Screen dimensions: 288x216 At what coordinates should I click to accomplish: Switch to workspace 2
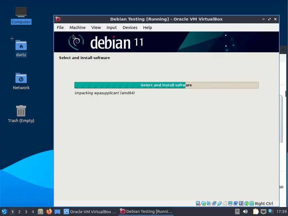pyautogui.click(x=19, y=212)
